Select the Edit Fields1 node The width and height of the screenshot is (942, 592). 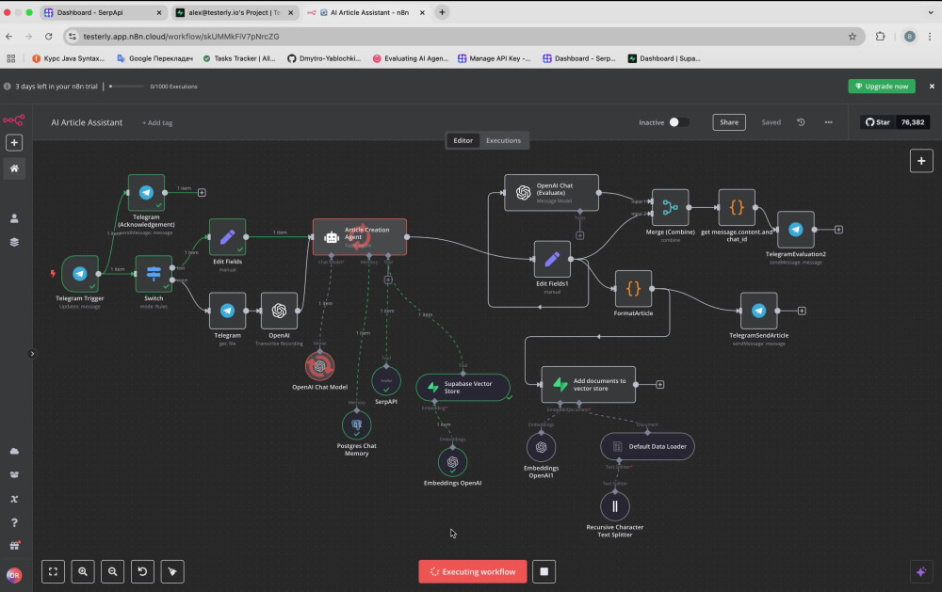552,260
